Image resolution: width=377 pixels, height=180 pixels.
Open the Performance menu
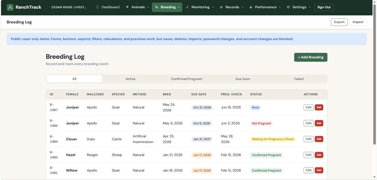tap(265, 7)
